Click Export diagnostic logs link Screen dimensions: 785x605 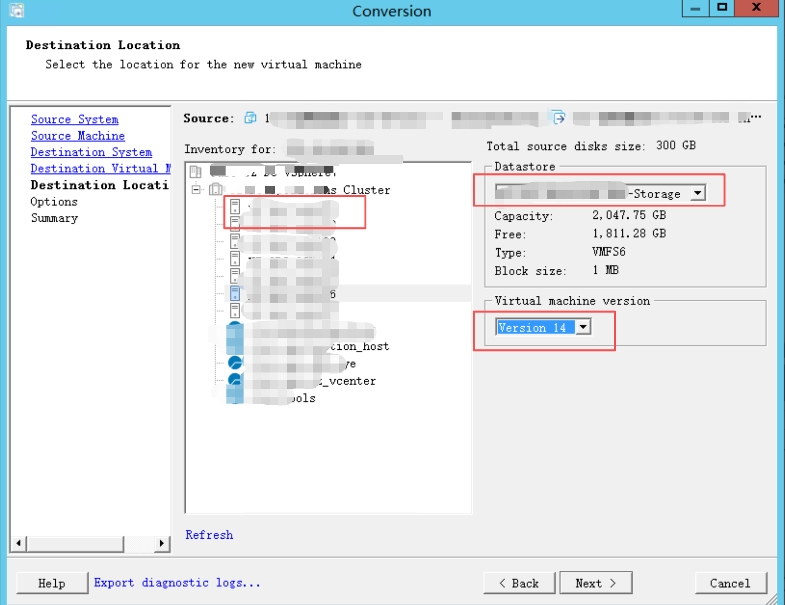(x=177, y=582)
